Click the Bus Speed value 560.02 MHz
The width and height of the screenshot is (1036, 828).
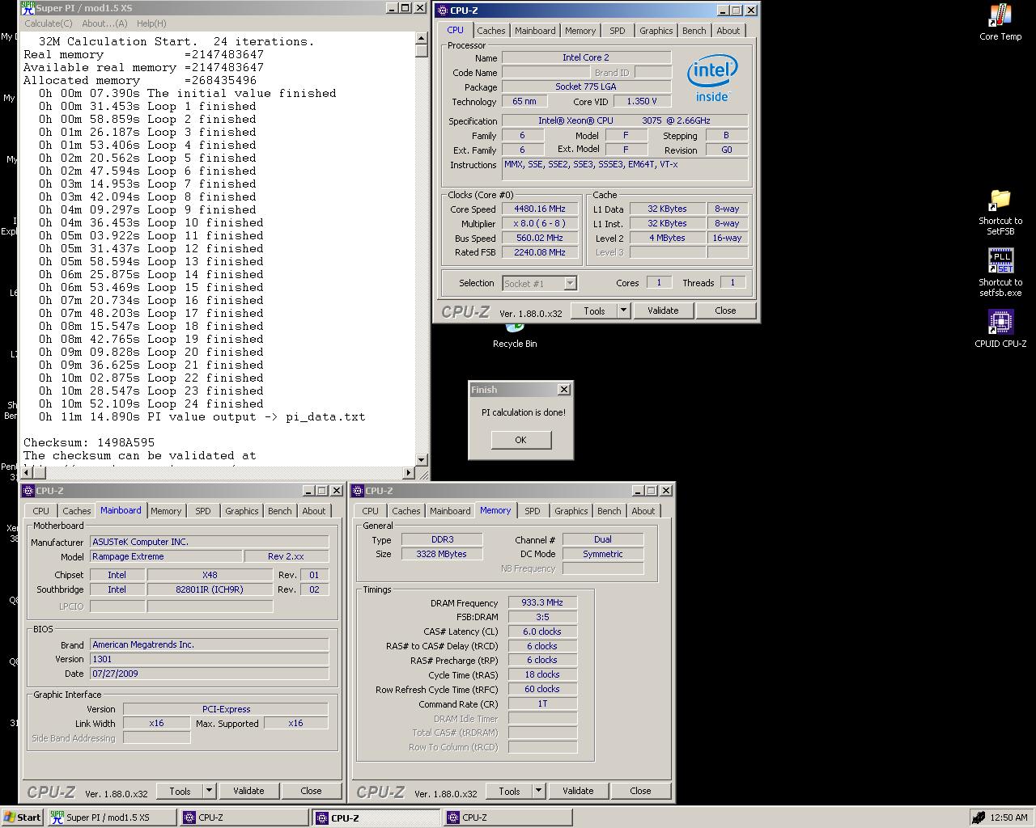tap(540, 238)
